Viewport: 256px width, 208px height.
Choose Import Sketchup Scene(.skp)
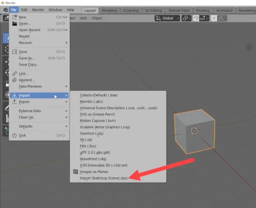pos(103,178)
